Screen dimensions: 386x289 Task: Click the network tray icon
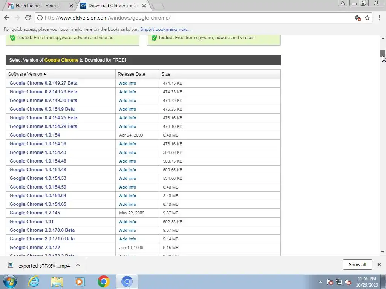coord(339,282)
